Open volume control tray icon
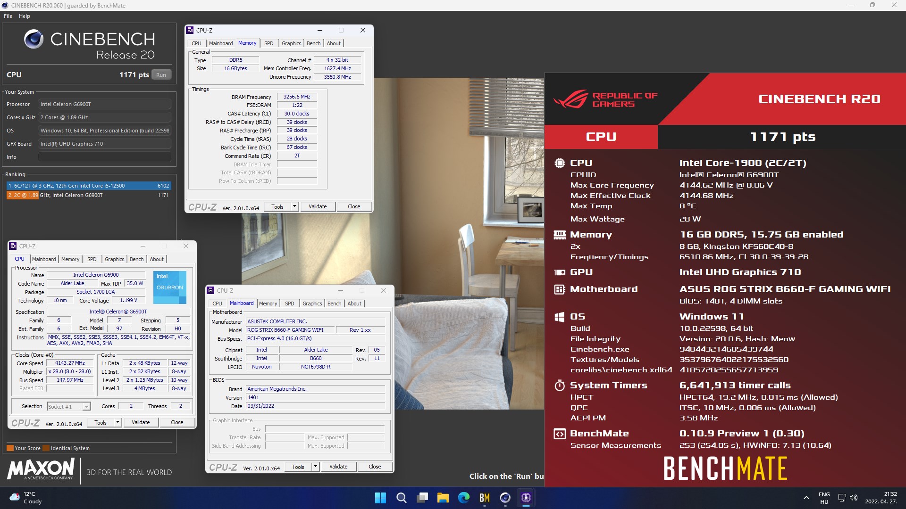The height and width of the screenshot is (509, 906). click(x=853, y=498)
